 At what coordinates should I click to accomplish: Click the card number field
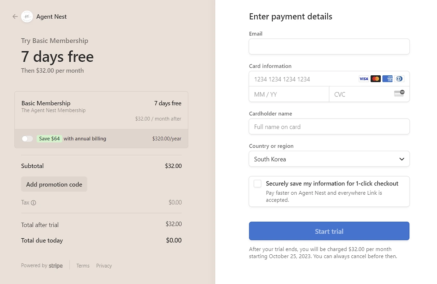click(304, 79)
